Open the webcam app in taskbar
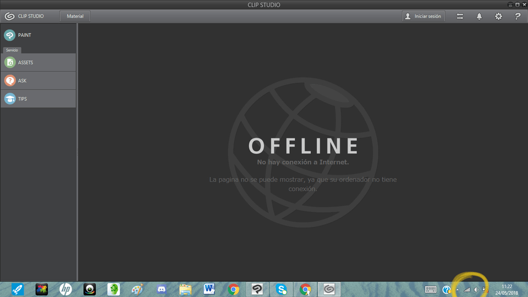Screen dimensions: 528x297 (90, 289)
